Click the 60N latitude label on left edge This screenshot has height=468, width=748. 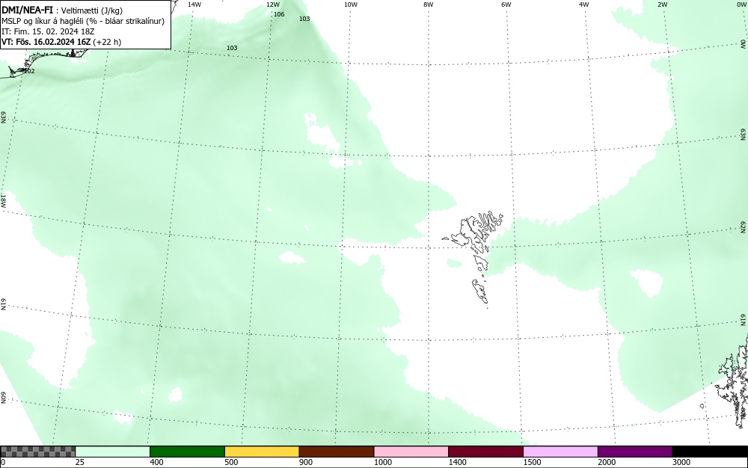[3, 398]
